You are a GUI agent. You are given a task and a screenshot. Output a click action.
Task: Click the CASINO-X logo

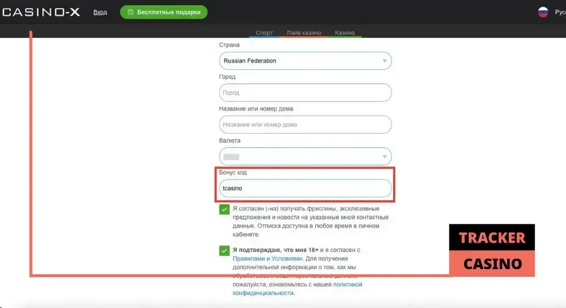40,12
